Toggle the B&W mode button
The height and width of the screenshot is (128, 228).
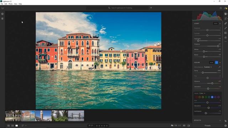click(x=211, y=63)
